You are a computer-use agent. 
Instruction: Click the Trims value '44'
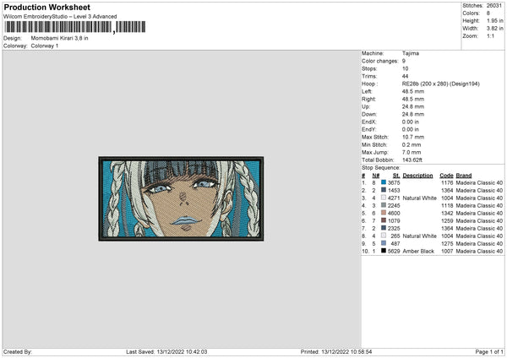tap(405, 76)
